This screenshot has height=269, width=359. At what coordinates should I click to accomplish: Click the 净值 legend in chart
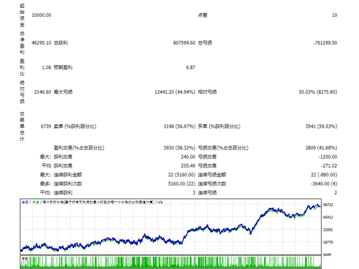click(x=35, y=202)
